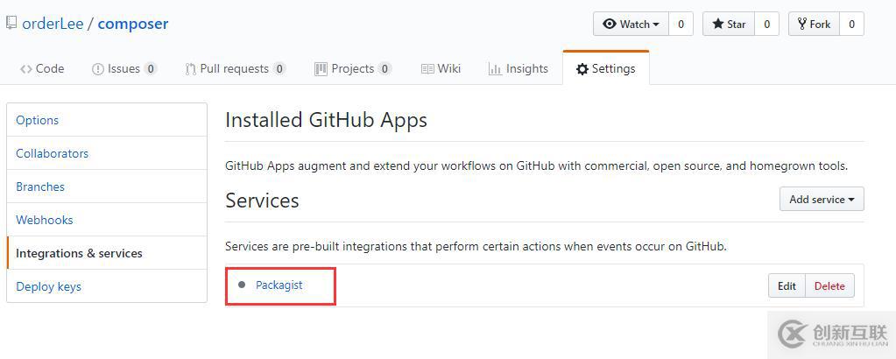Click the Insights graph icon
Screen dimensions: 896x359
point(495,69)
